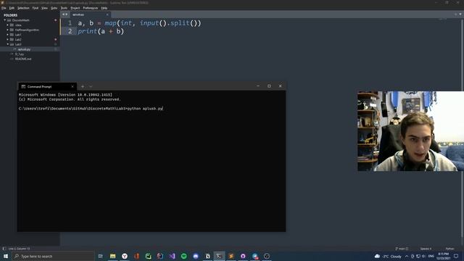This screenshot has height=261, width=464.
Task: Open a new terminal tab with plus
Action: [x=83, y=86]
